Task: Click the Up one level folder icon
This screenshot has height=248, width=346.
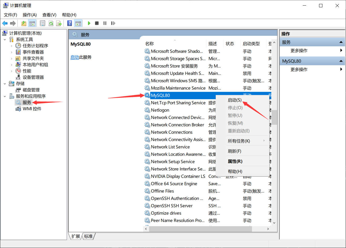Action: (24, 23)
